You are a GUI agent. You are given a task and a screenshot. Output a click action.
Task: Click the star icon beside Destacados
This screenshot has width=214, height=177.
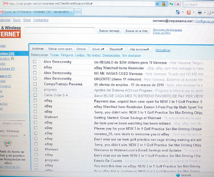click(x=12, y=58)
